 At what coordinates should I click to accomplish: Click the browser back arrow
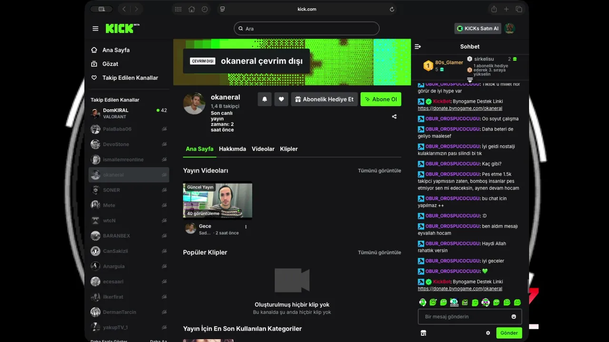(x=124, y=9)
